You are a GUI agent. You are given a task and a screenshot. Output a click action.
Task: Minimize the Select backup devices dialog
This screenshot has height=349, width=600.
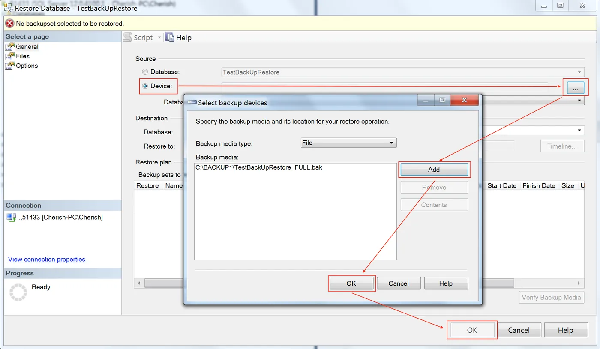coord(426,100)
